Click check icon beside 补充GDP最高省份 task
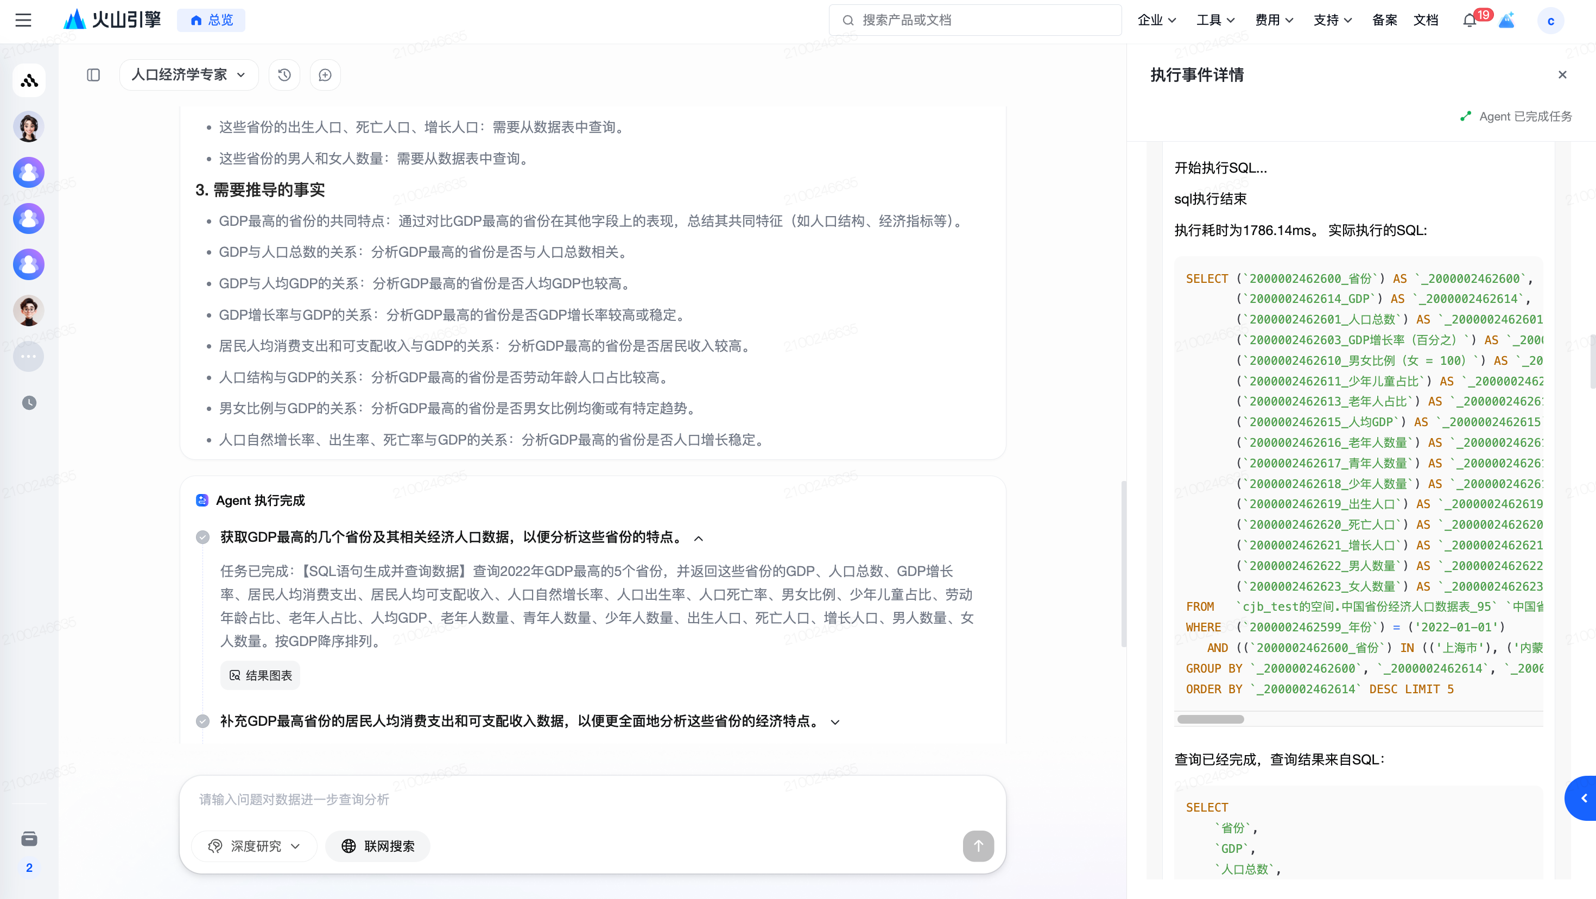The height and width of the screenshot is (899, 1596). click(x=202, y=721)
